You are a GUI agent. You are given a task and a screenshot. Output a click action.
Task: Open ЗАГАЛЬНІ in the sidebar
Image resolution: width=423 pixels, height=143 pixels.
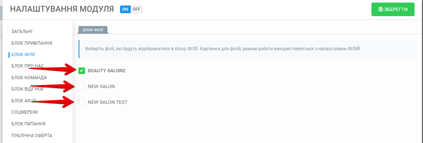pos(22,32)
